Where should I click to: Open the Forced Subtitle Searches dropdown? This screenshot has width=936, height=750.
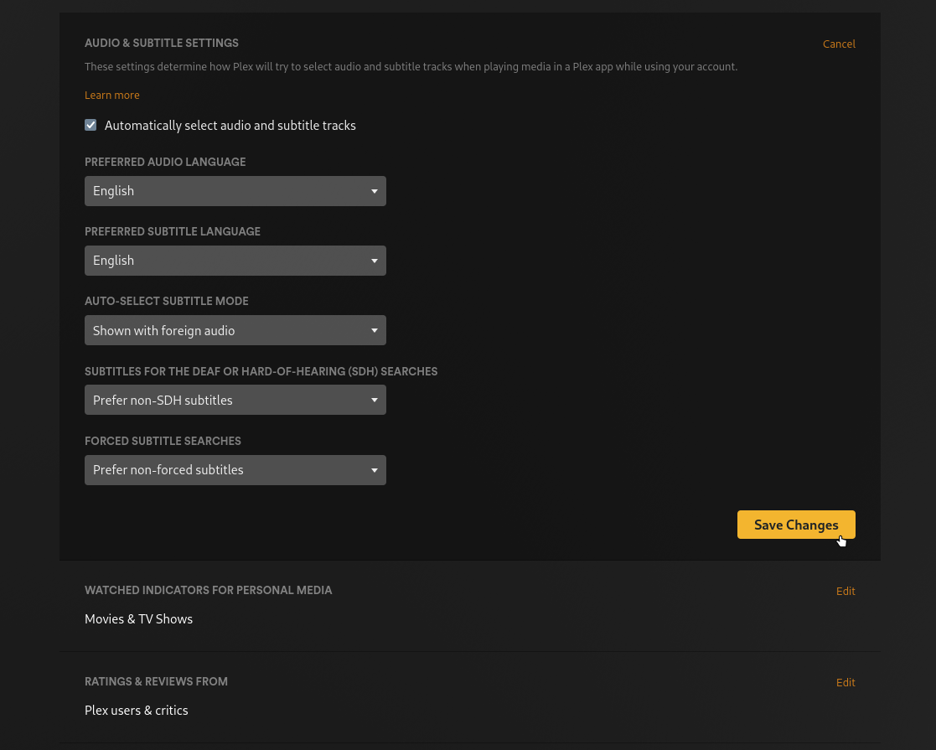(x=235, y=470)
